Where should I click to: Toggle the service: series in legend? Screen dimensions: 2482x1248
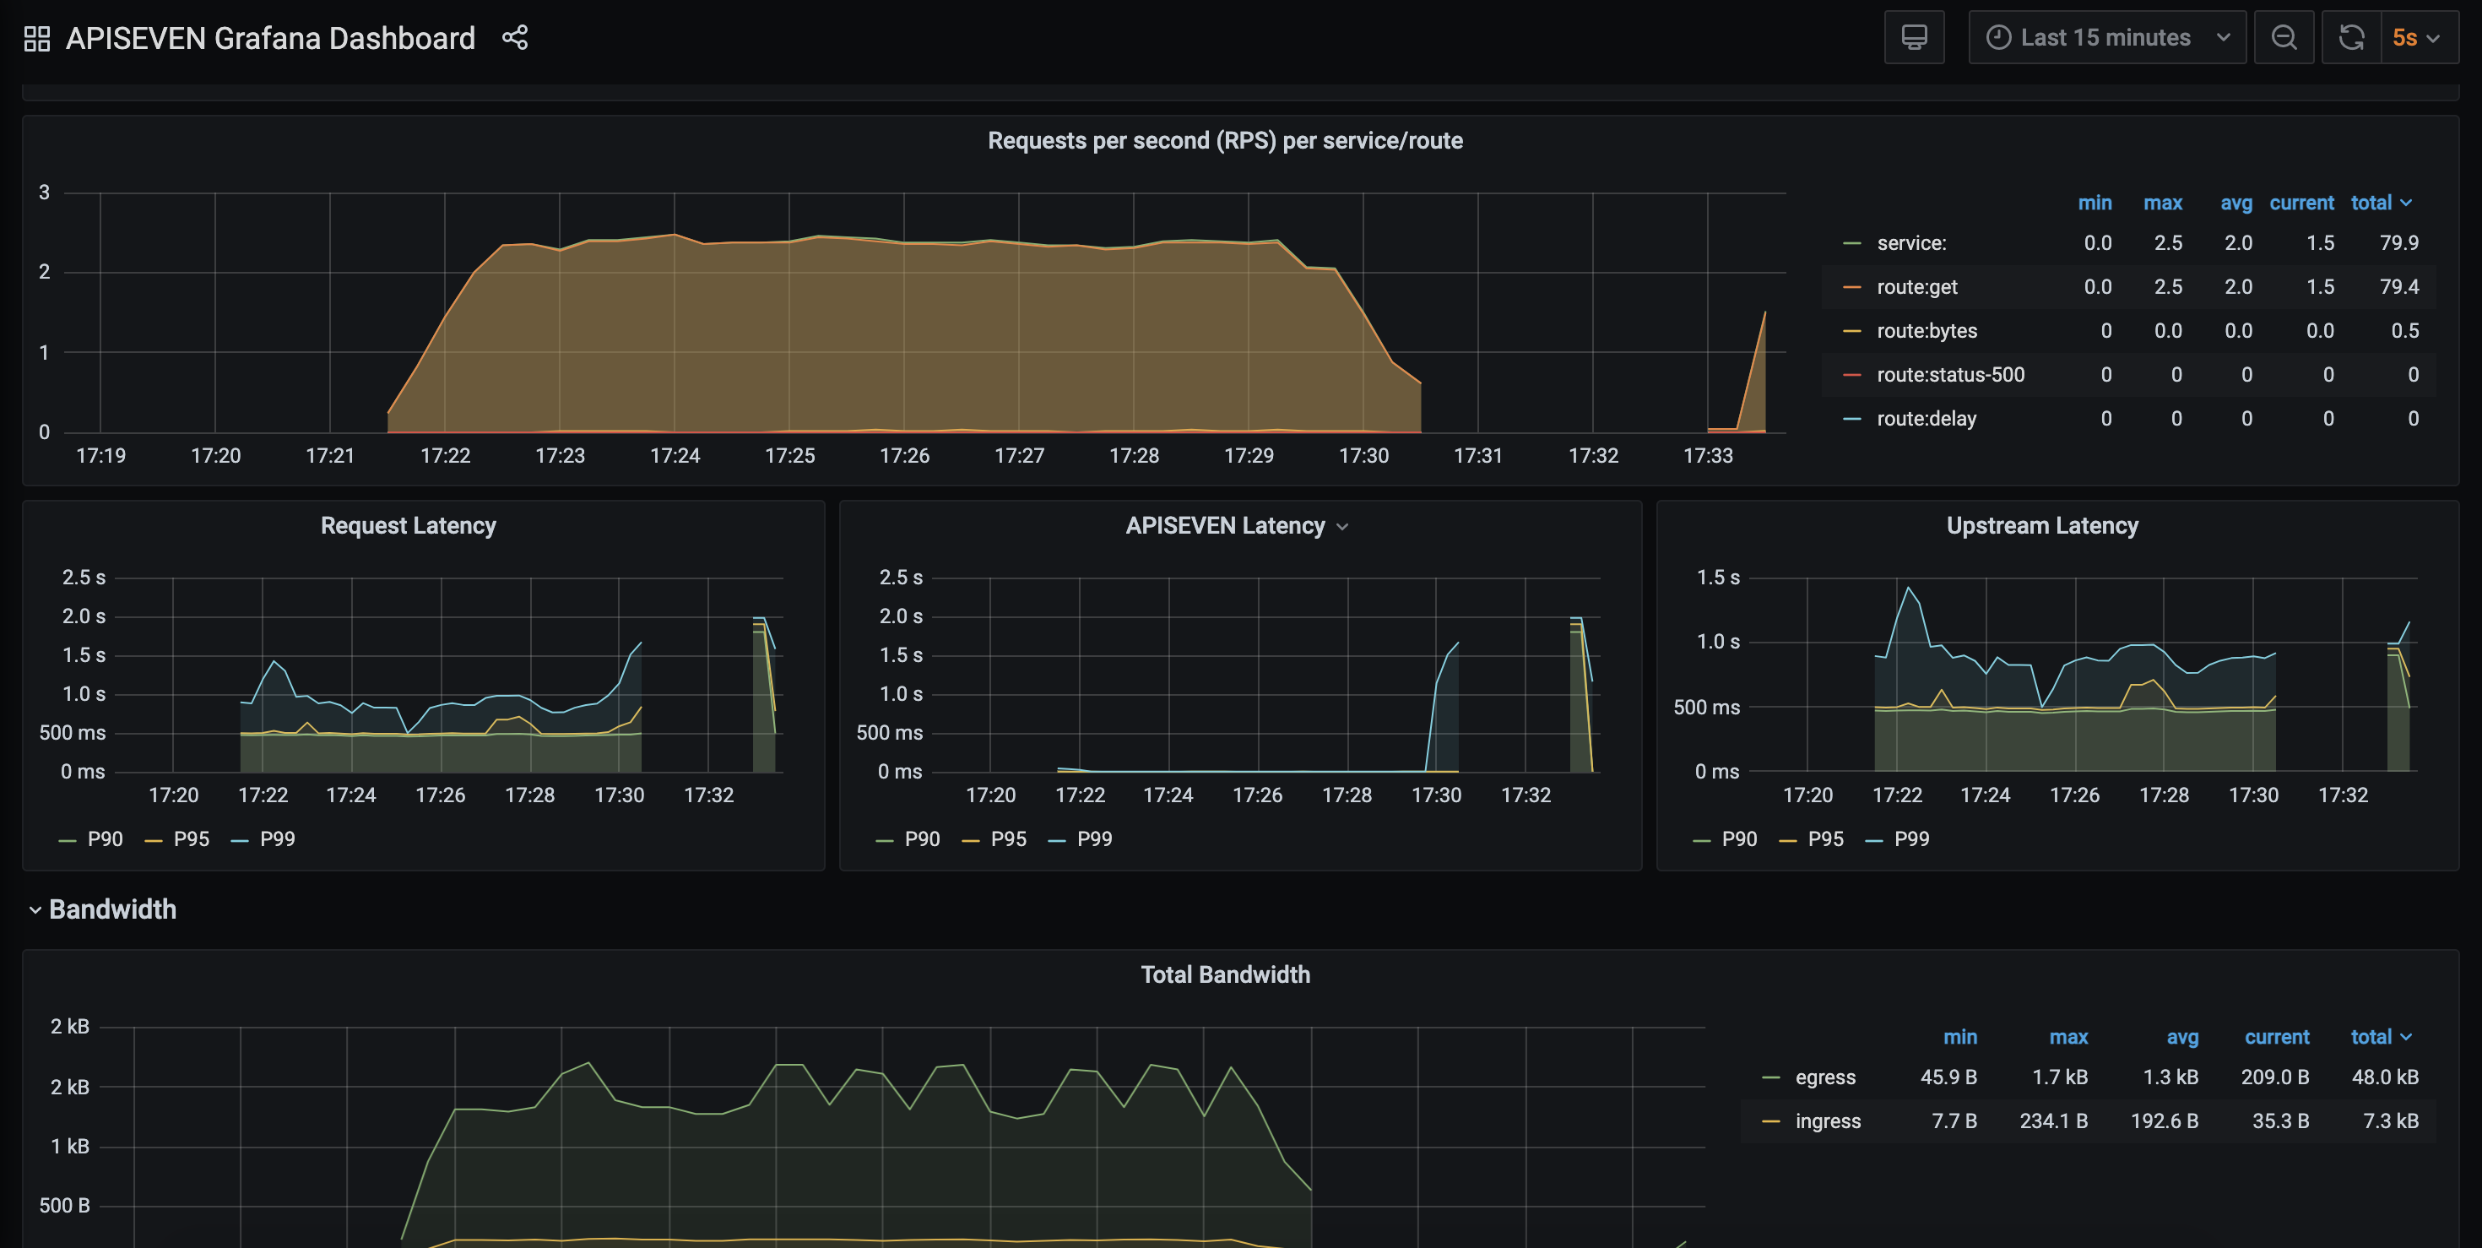click(1910, 243)
